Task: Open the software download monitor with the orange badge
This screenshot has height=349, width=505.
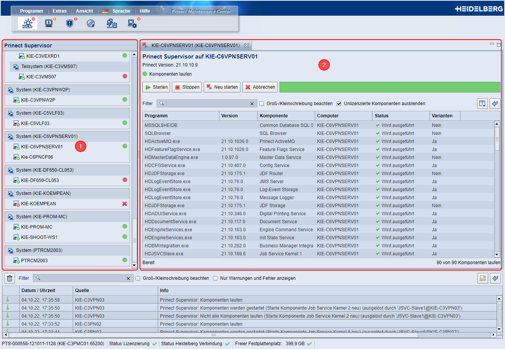Action: coord(49,23)
